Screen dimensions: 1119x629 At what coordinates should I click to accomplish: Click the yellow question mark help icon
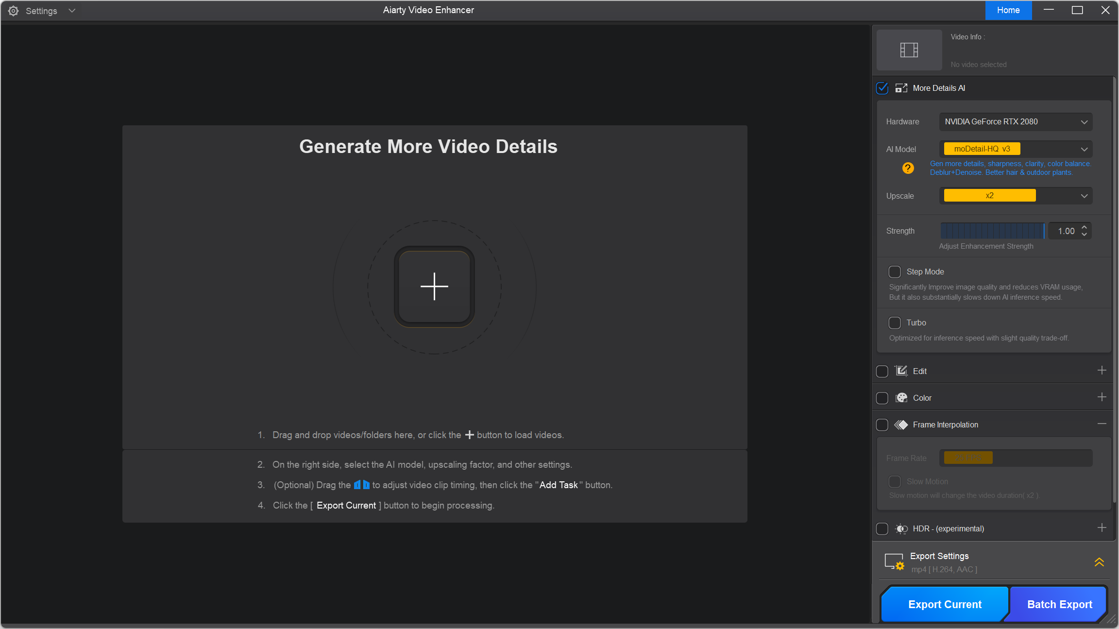(x=908, y=168)
